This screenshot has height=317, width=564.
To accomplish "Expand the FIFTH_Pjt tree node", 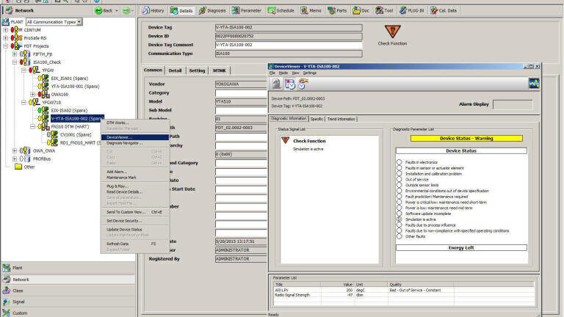I will (15, 54).
